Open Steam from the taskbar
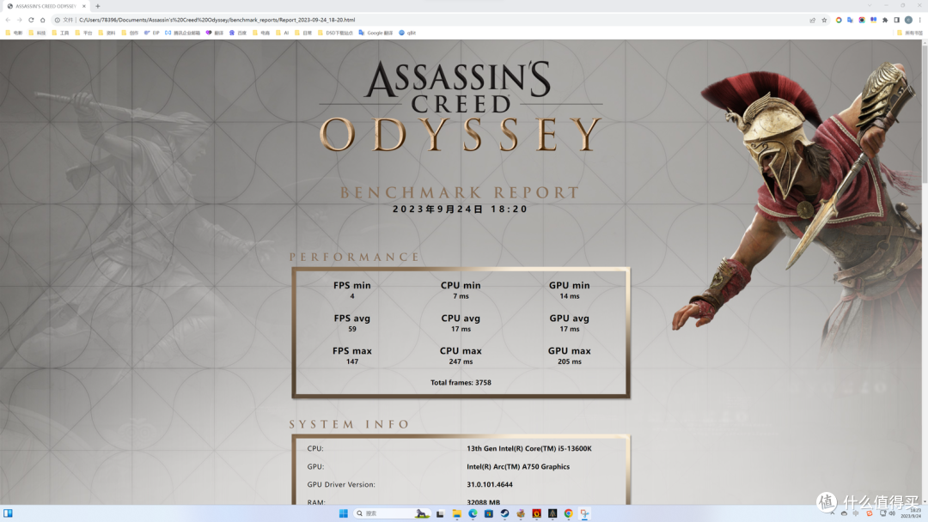The width and height of the screenshot is (928, 522). [x=505, y=513]
